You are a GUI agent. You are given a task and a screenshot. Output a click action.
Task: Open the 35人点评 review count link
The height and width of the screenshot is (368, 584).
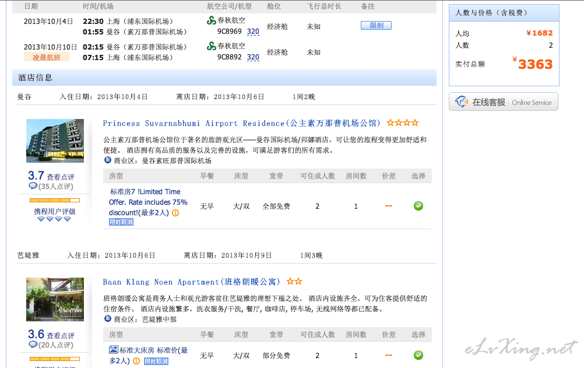[x=56, y=187]
